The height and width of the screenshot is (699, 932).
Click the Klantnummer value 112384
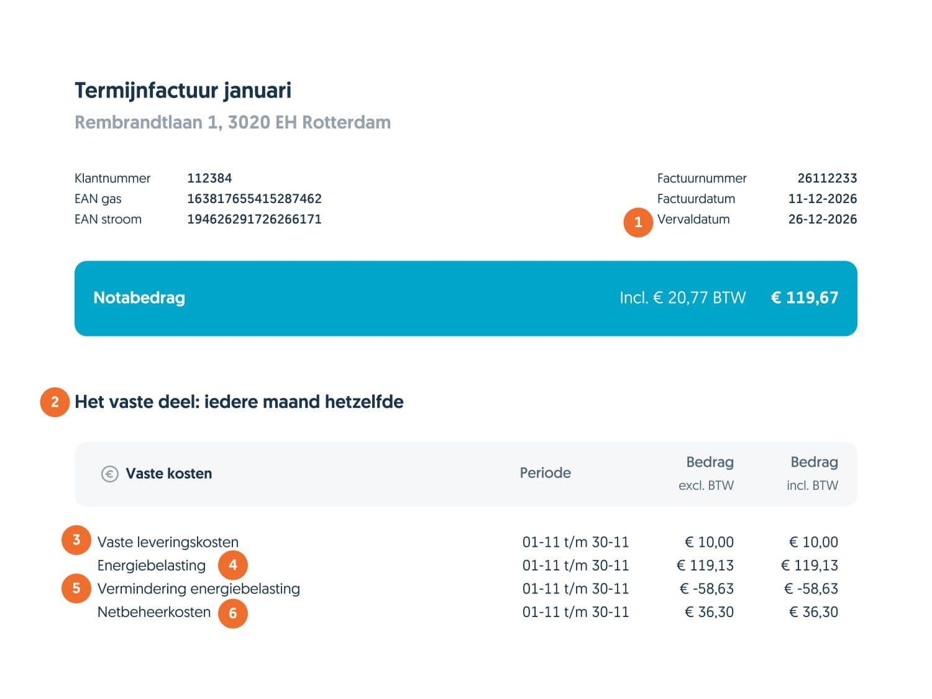(x=209, y=178)
